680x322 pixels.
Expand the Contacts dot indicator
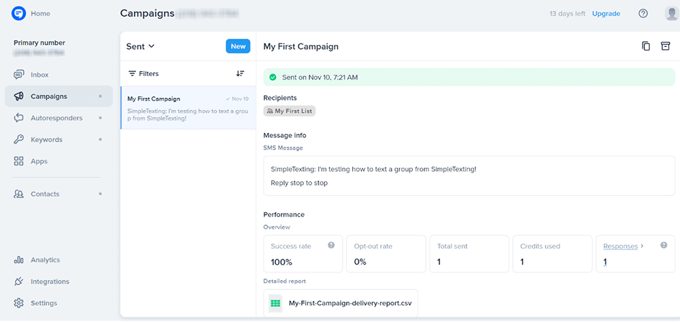(100, 194)
